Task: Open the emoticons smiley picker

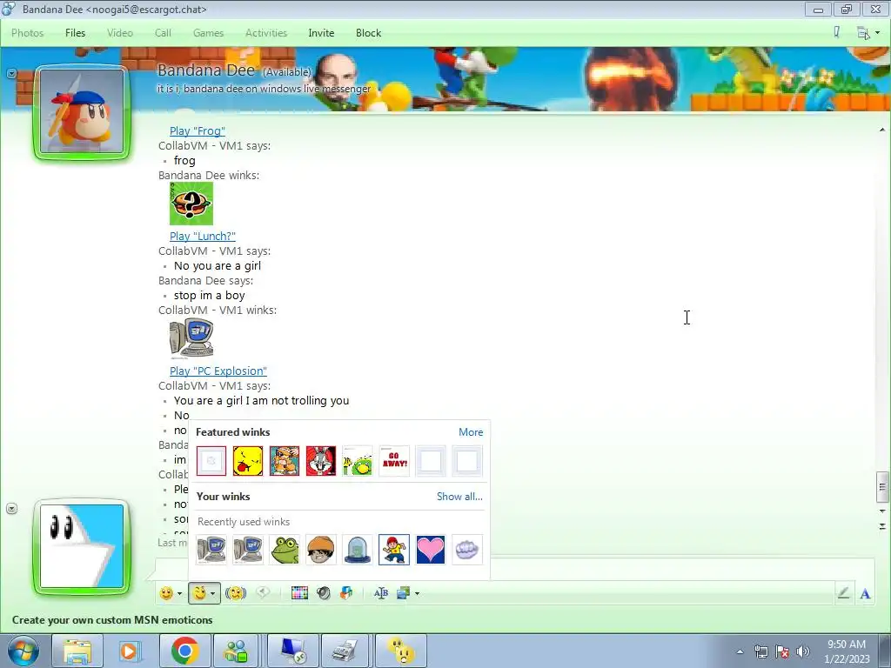Action: click(166, 593)
